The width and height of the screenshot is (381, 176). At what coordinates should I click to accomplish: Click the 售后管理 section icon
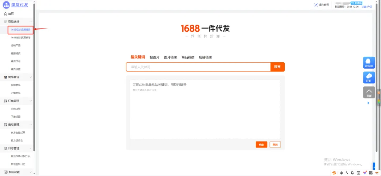[x=5, y=125]
